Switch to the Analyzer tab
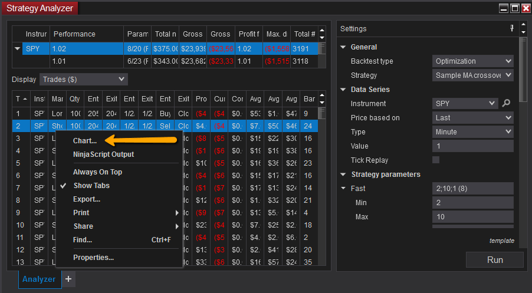Image resolution: width=532 pixels, height=293 pixels. click(39, 279)
